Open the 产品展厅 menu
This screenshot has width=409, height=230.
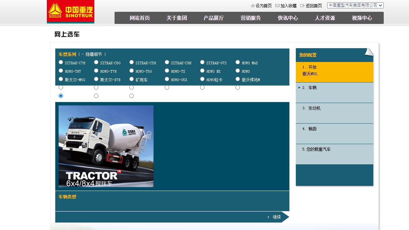[x=214, y=18]
